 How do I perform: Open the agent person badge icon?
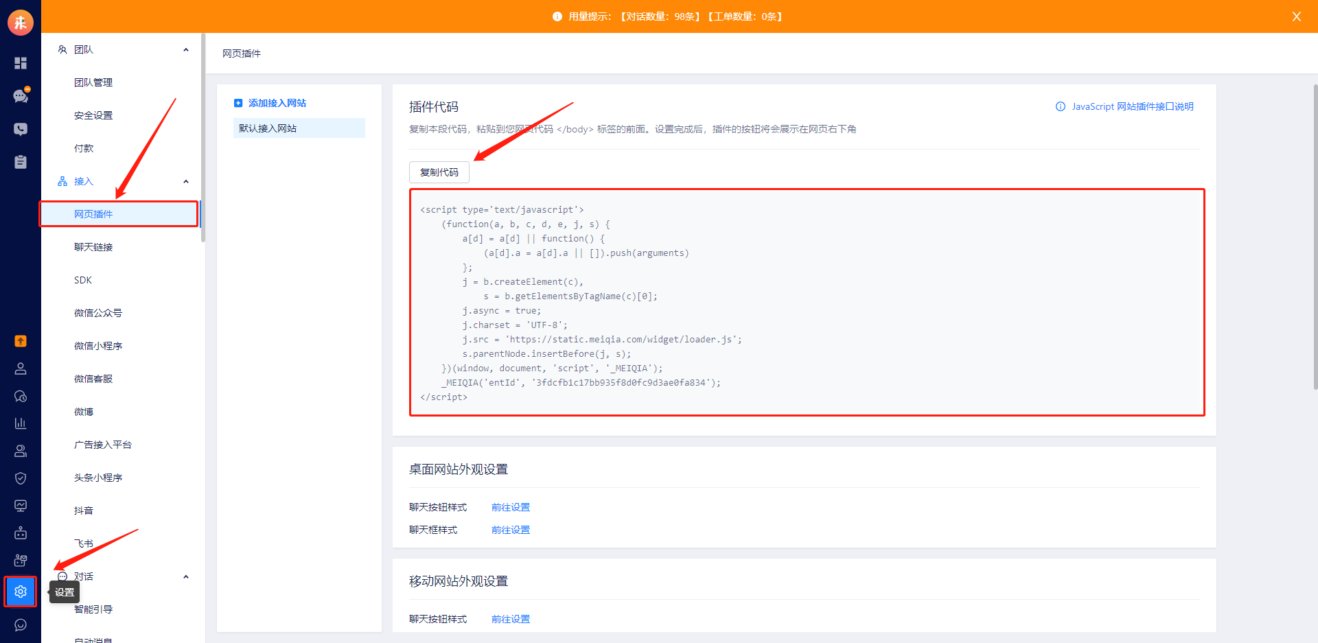[x=21, y=451]
